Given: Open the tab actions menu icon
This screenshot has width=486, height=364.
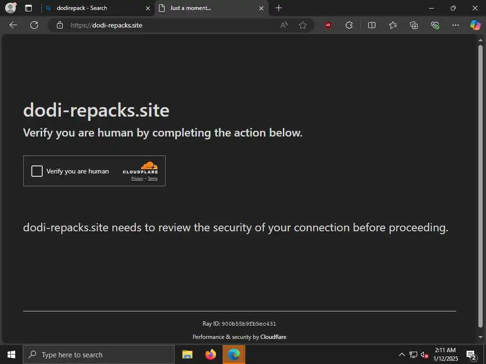Looking at the screenshot, I should [28, 8].
